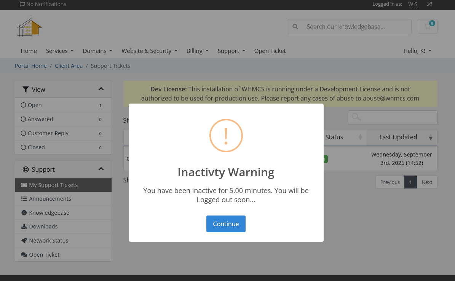
Task: Click the Portal Home breadcrumb link
Action: [x=30, y=66]
